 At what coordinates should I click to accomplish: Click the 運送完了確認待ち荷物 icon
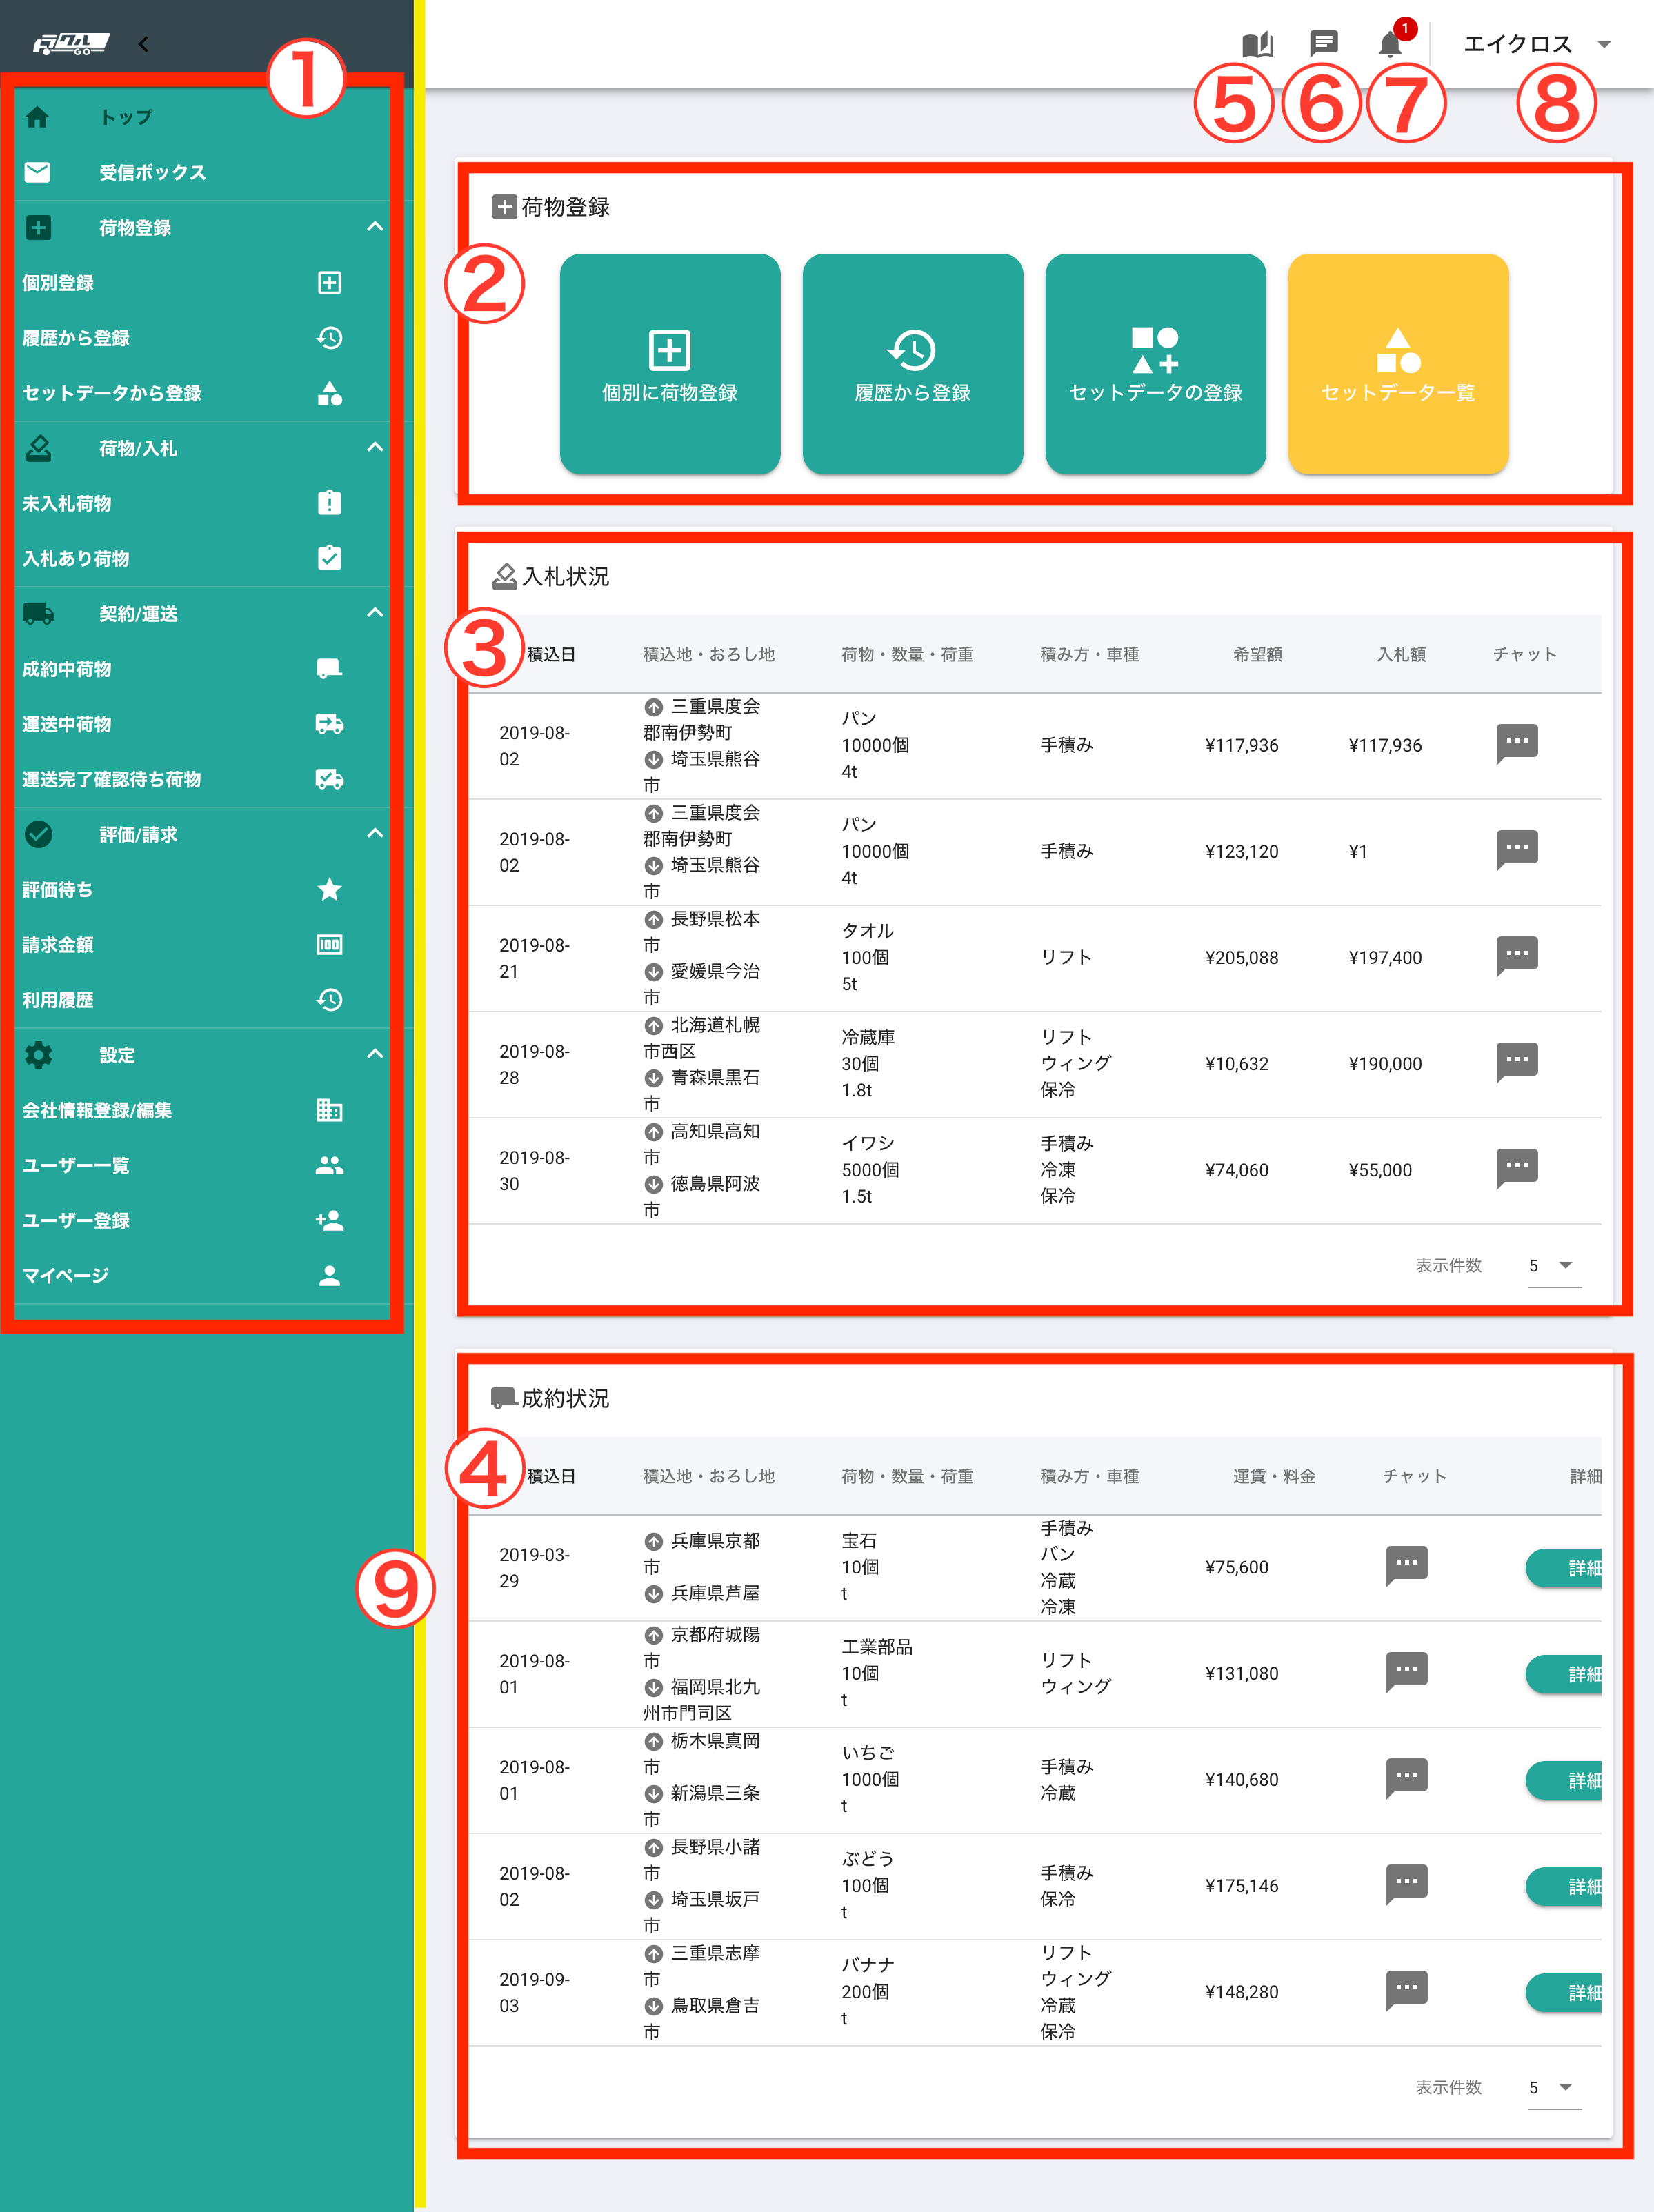coord(329,779)
